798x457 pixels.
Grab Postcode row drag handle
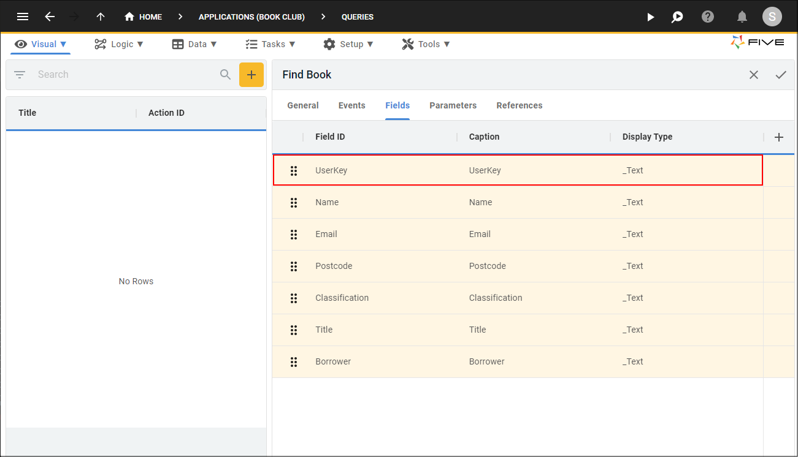[x=294, y=266]
